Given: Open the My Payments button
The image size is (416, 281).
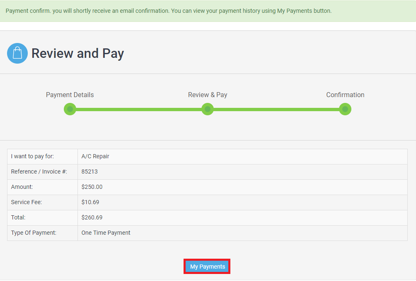Looking at the screenshot, I should coord(207,267).
